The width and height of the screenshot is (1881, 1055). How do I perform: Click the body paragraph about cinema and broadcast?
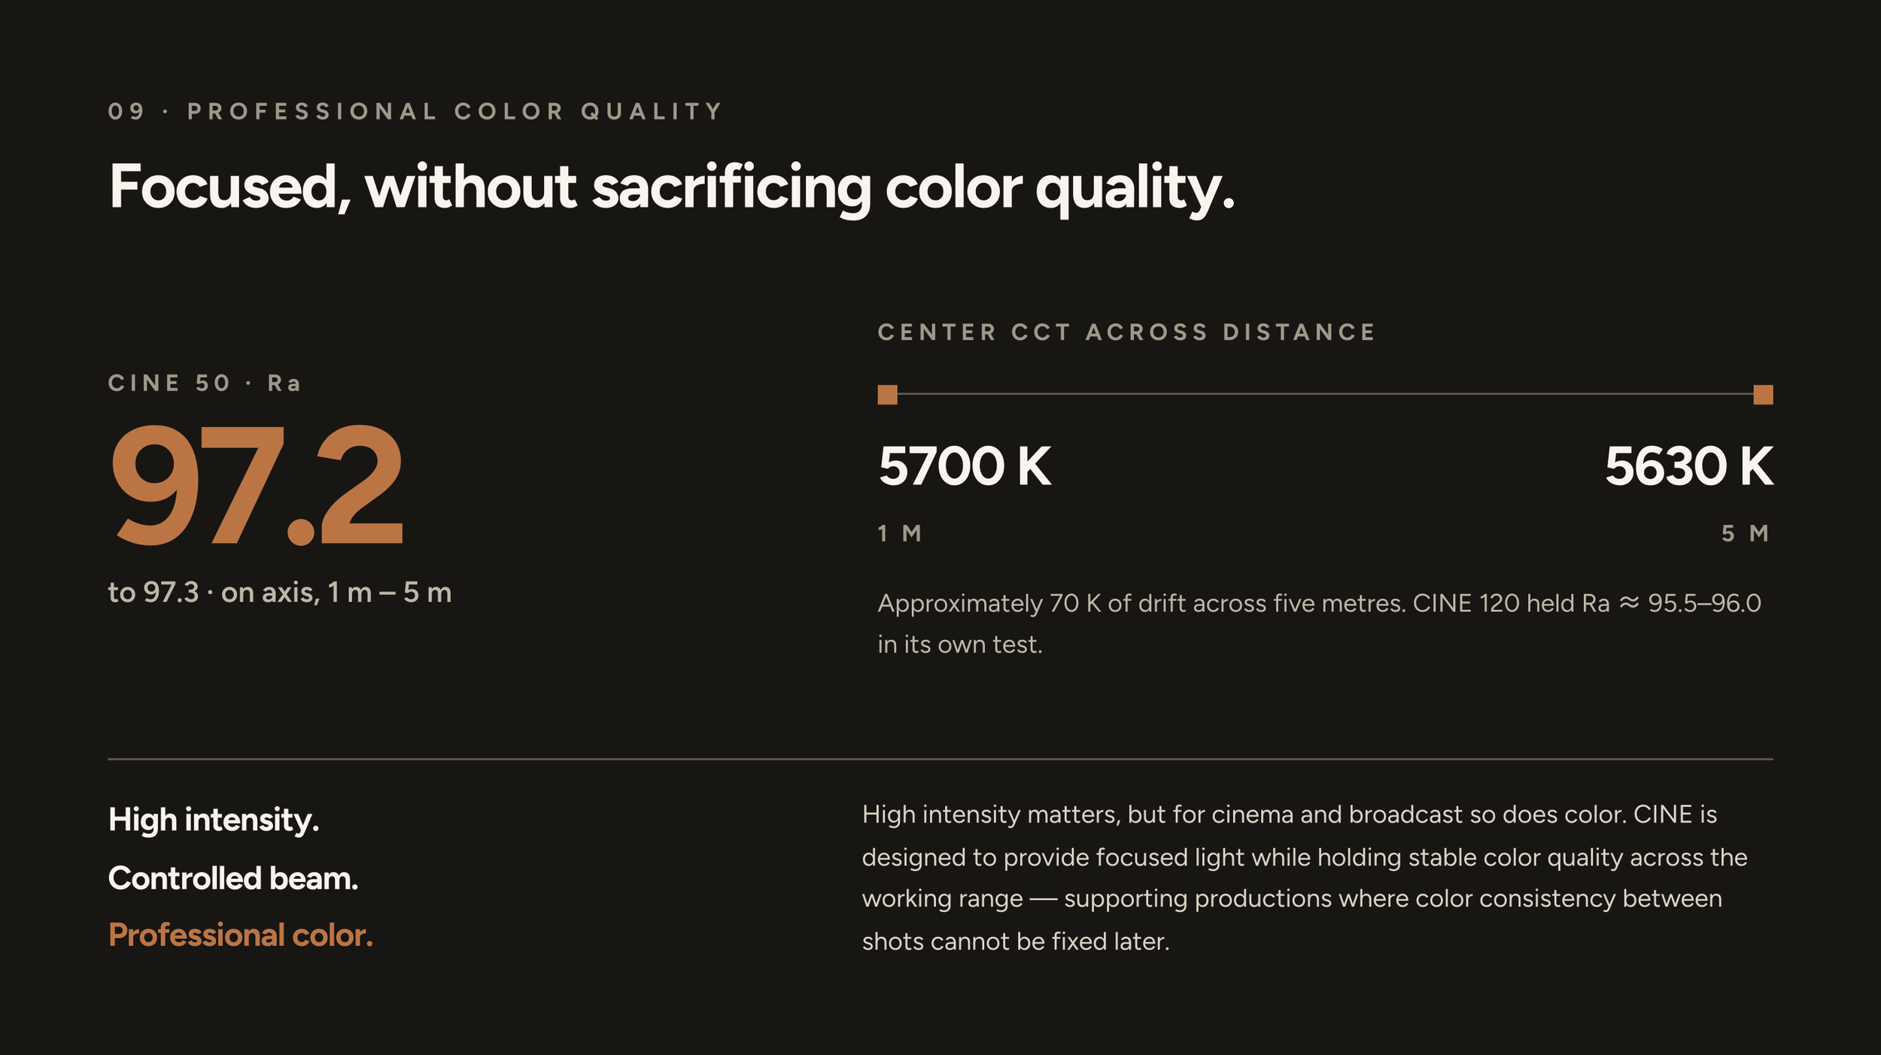pos(1304,878)
